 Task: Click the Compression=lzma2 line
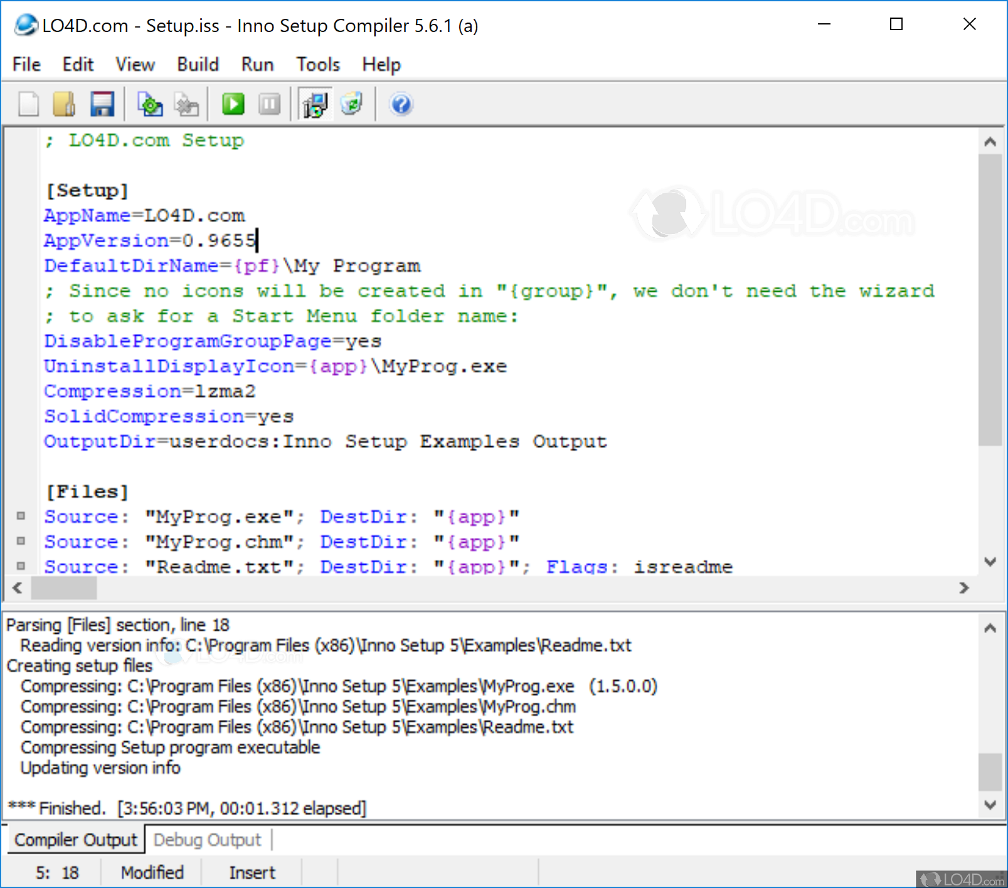pyautogui.click(x=150, y=391)
